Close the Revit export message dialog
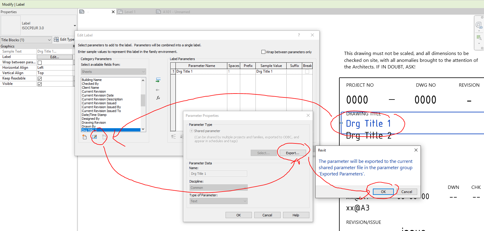484x231 pixels. click(416, 150)
